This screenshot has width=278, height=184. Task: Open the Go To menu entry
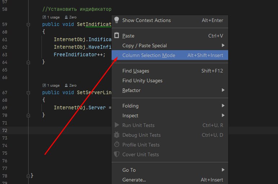tap(170, 170)
